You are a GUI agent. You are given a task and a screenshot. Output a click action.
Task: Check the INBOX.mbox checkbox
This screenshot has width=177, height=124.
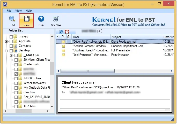(16, 79)
